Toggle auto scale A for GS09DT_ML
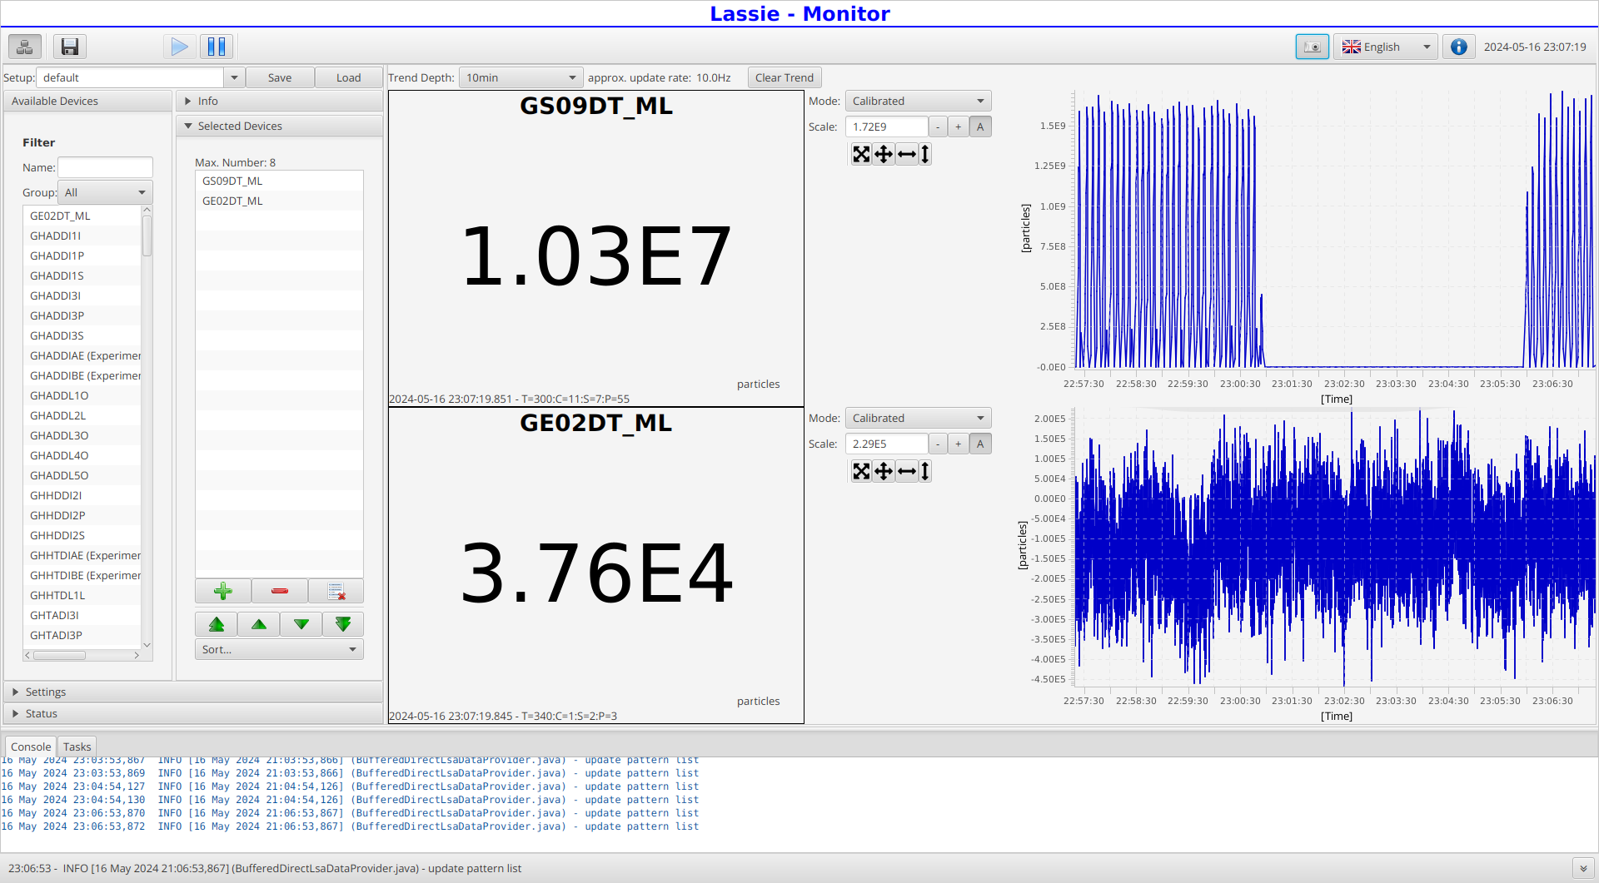 980,126
